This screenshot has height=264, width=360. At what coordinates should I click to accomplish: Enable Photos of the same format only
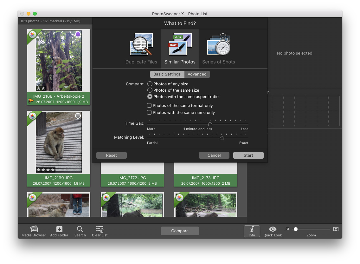(x=149, y=105)
